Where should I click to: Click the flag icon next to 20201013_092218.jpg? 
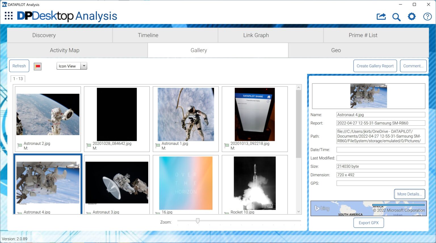tap(227, 145)
